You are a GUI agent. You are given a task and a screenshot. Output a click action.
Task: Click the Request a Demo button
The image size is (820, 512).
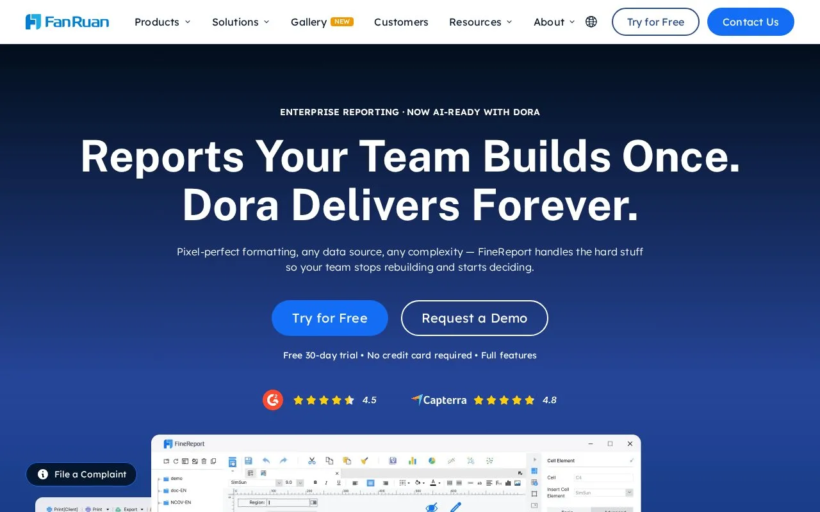tap(475, 318)
